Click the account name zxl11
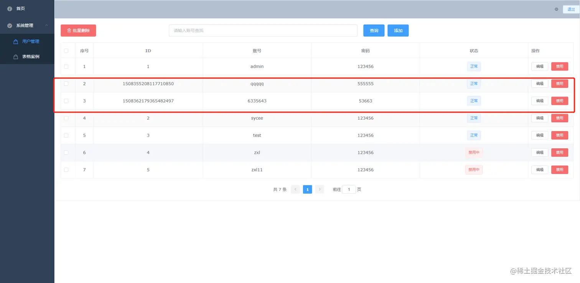This screenshot has height=283, width=580. tap(257, 169)
